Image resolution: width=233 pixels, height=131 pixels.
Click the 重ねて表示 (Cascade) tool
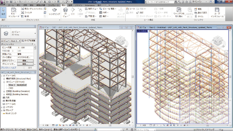point(201,13)
